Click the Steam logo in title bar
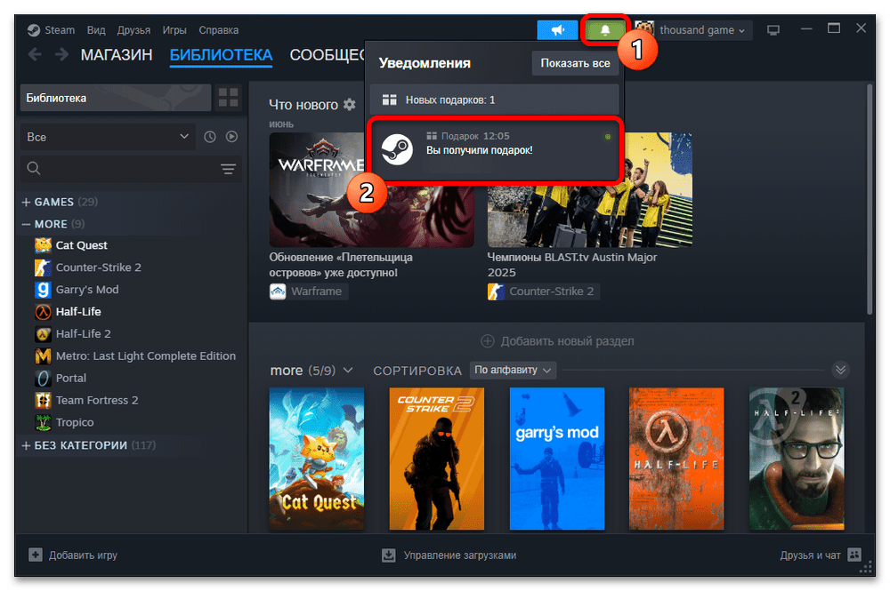 click(x=34, y=30)
